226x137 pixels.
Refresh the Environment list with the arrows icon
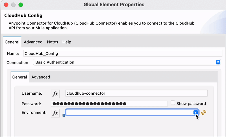click(x=204, y=113)
